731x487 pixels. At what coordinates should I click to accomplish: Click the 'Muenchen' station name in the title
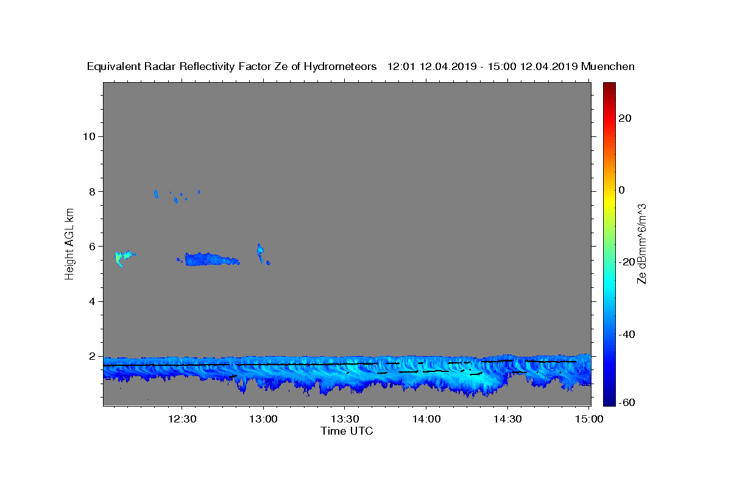pyautogui.click(x=608, y=66)
